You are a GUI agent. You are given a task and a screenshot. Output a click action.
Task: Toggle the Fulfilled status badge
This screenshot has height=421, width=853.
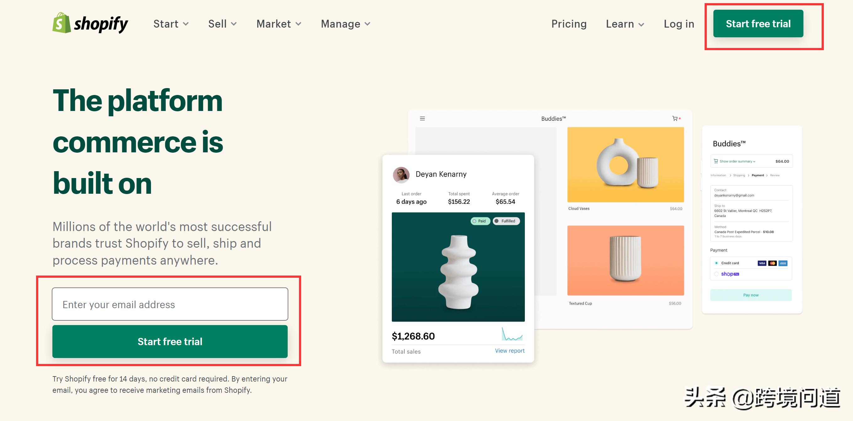506,221
